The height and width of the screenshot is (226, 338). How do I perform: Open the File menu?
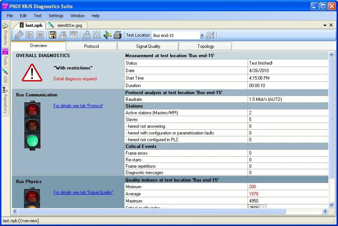pos(10,16)
